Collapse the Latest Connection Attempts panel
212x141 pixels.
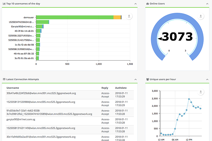(x=135, y=79)
